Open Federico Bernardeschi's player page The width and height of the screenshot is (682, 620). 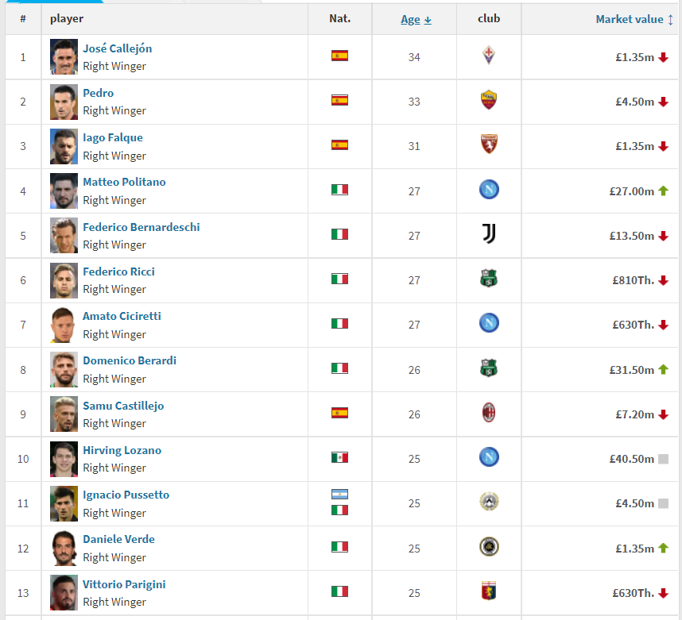(141, 227)
